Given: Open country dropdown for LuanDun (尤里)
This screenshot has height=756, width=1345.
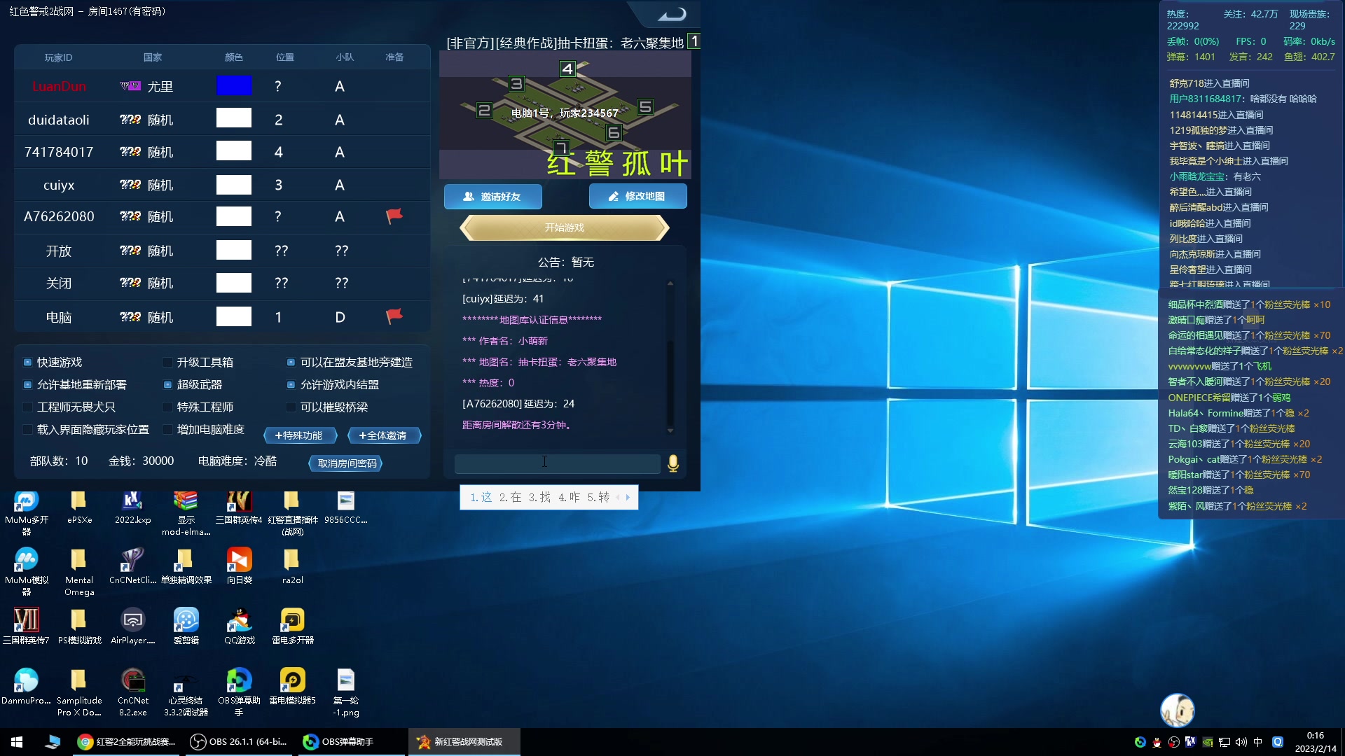Looking at the screenshot, I should tap(146, 86).
